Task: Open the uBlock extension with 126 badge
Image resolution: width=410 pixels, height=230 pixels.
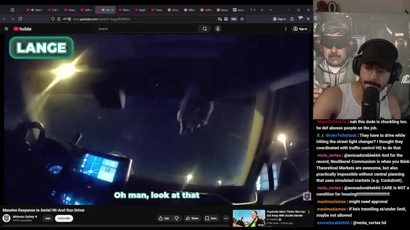Action: (x=300, y=19)
